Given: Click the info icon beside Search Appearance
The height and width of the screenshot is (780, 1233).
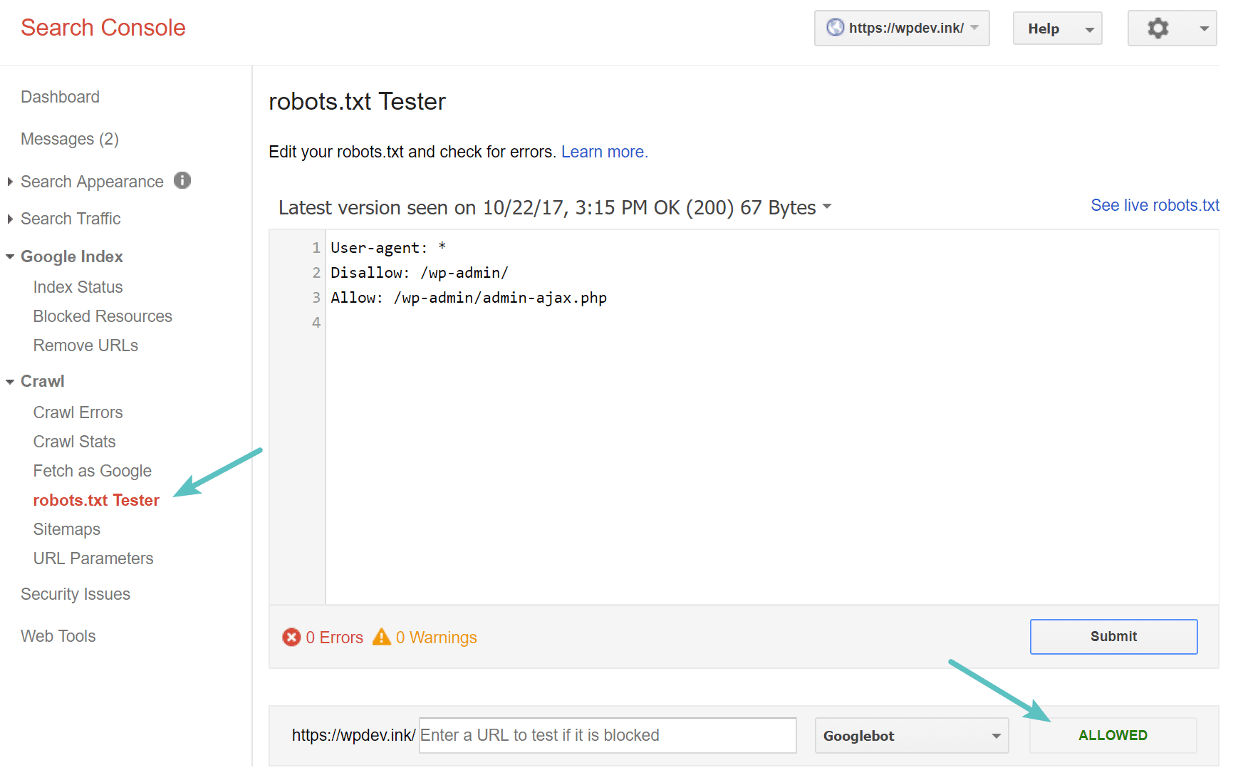Looking at the screenshot, I should point(182,180).
